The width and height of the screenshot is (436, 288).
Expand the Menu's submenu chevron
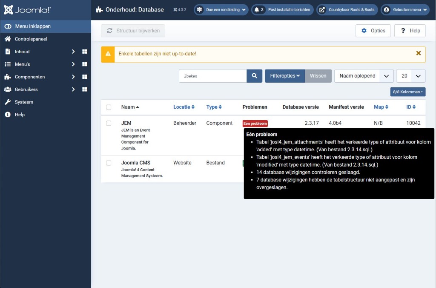[x=73, y=64]
